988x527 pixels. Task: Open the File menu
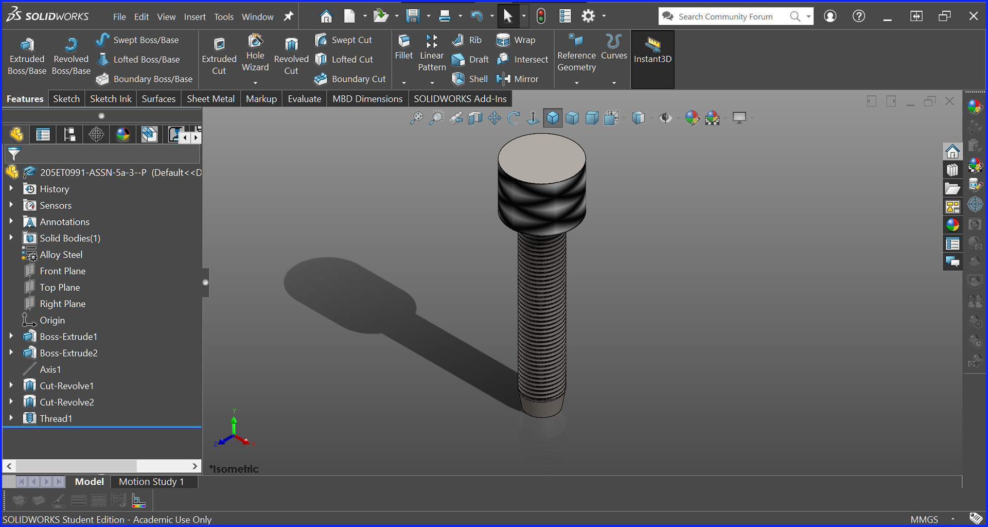pyautogui.click(x=119, y=17)
